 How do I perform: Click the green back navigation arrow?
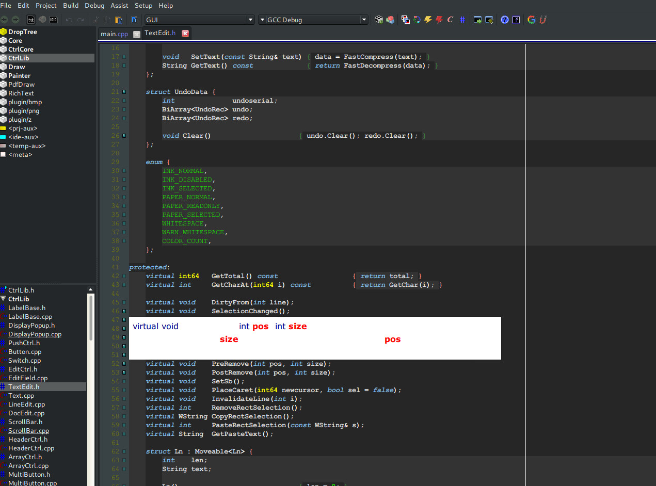click(5, 20)
